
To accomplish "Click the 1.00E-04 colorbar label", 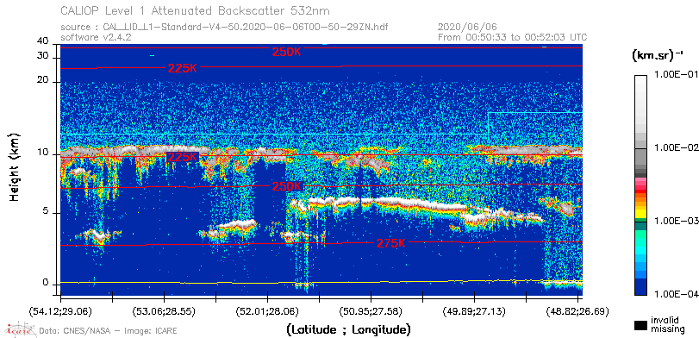I will point(675,294).
